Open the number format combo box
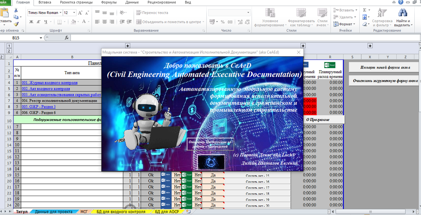 pyautogui.click(x=229, y=13)
